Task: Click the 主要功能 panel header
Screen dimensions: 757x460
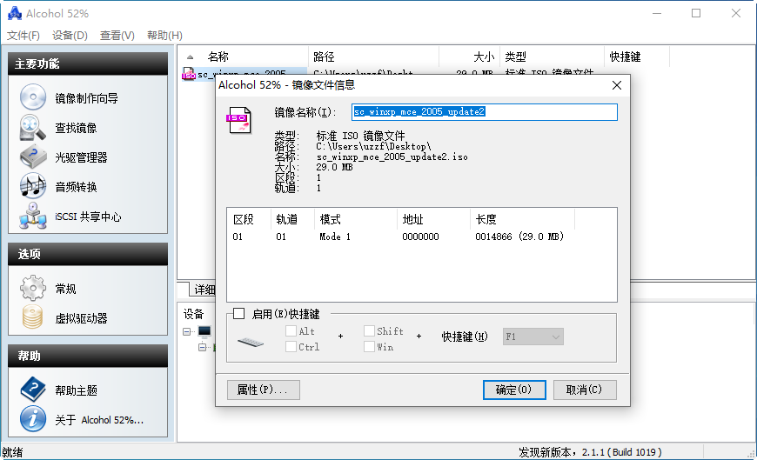Action: click(88, 63)
